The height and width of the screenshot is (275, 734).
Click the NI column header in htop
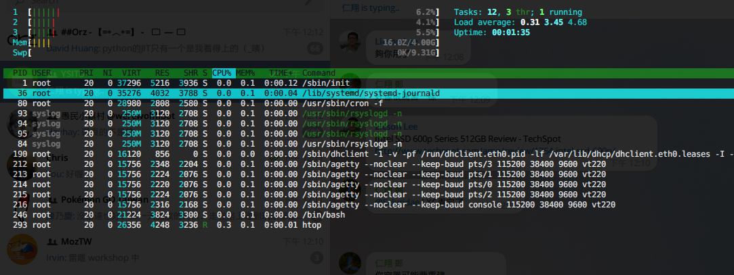pyautogui.click(x=108, y=73)
